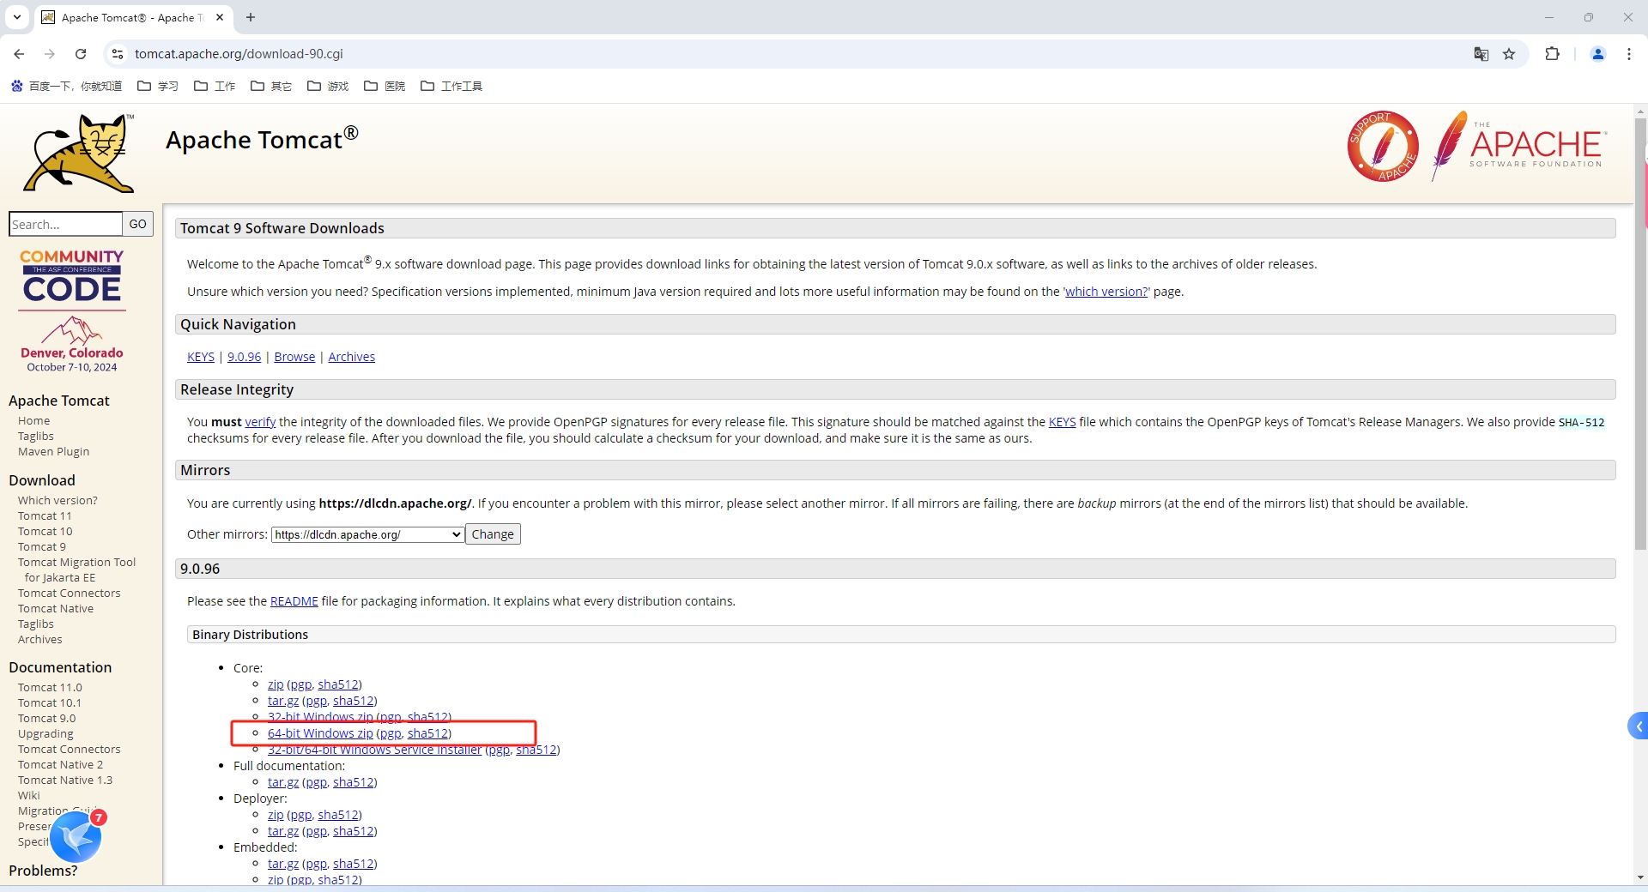Screen dimensions: 1648x892
Task: Expand the blue side panel arrow tab
Action: 1638,726
